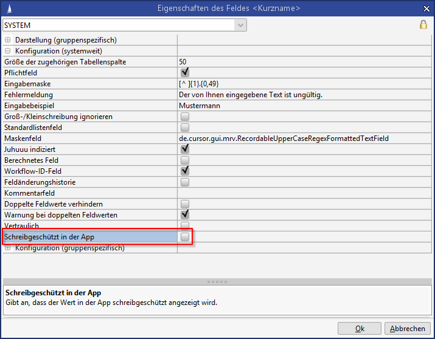Click the application icon in title bar
Viewport: 435px width, 339px height.
click(7, 9)
